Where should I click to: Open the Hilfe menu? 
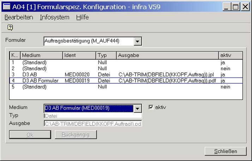82,17
